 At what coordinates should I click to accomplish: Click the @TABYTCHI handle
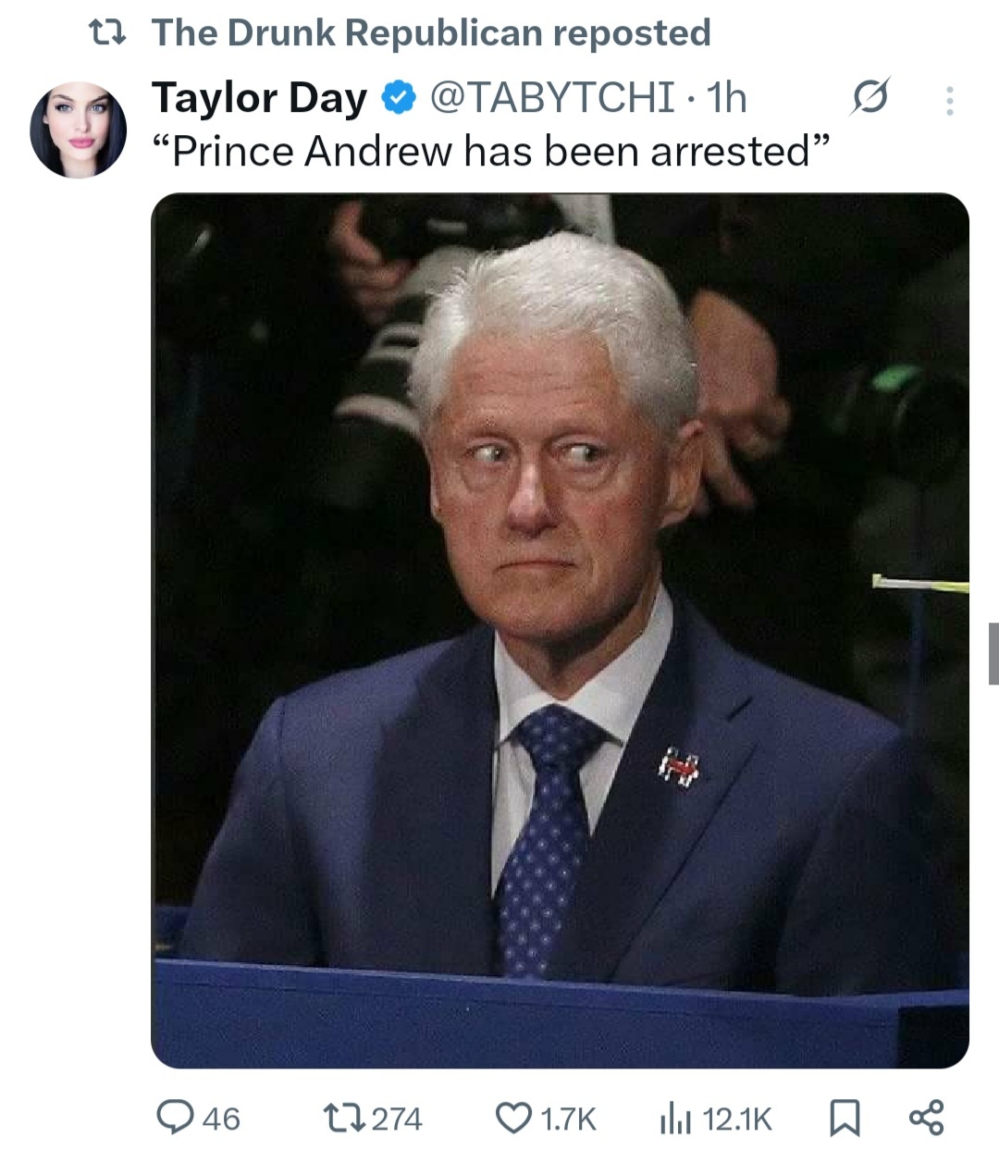pos(552,97)
